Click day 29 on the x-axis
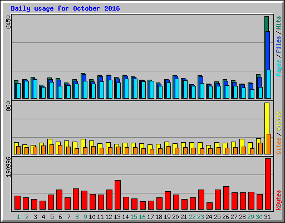Image resolution: width=285 pixels, height=223 pixels. tap(250, 217)
